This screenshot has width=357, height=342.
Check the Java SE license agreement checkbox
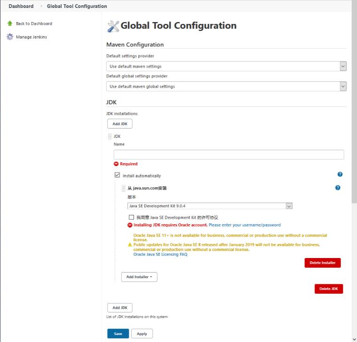click(132, 217)
